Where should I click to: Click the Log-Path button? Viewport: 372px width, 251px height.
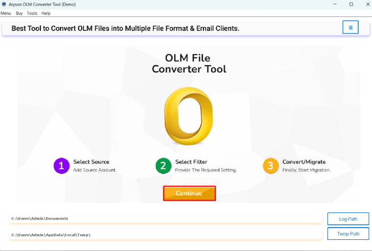point(348,219)
